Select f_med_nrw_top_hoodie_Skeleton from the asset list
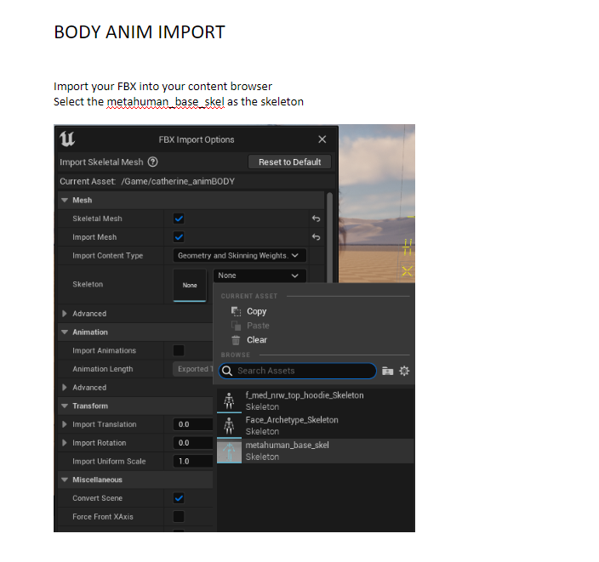The height and width of the screenshot is (562, 599). point(316,401)
